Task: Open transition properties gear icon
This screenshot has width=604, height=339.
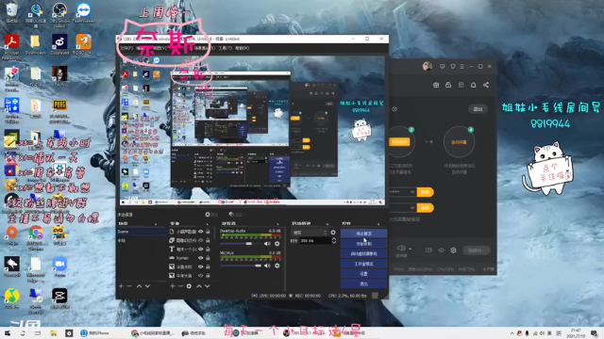Action: click(x=333, y=233)
